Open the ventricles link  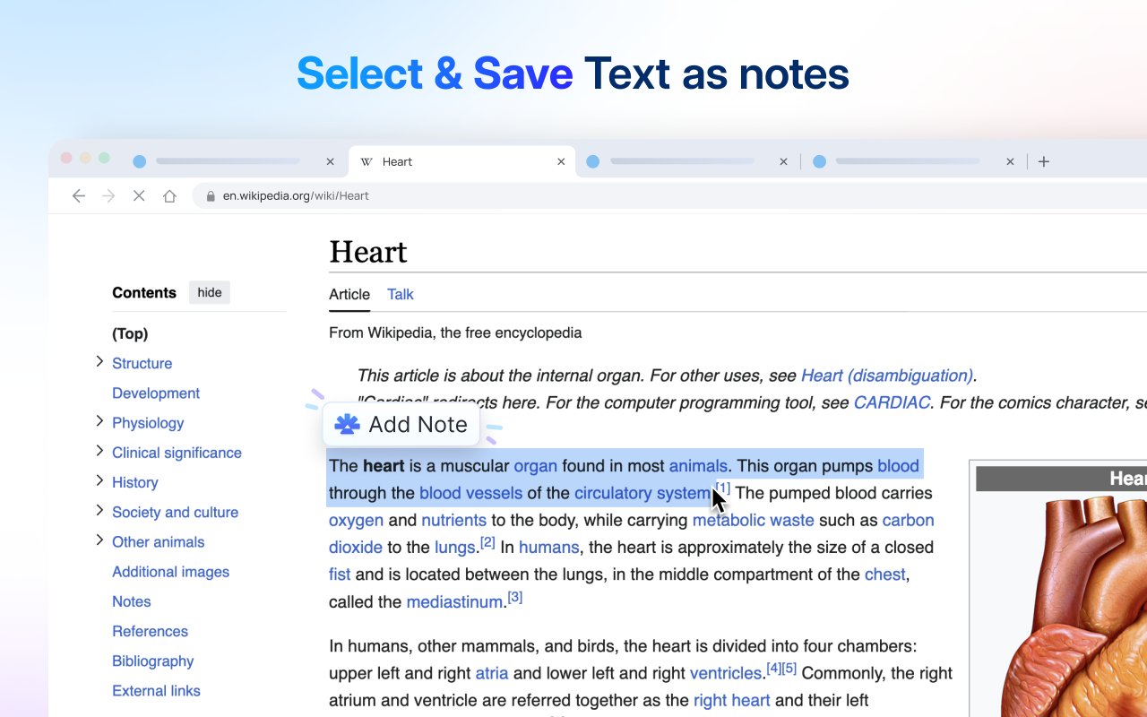click(726, 673)
